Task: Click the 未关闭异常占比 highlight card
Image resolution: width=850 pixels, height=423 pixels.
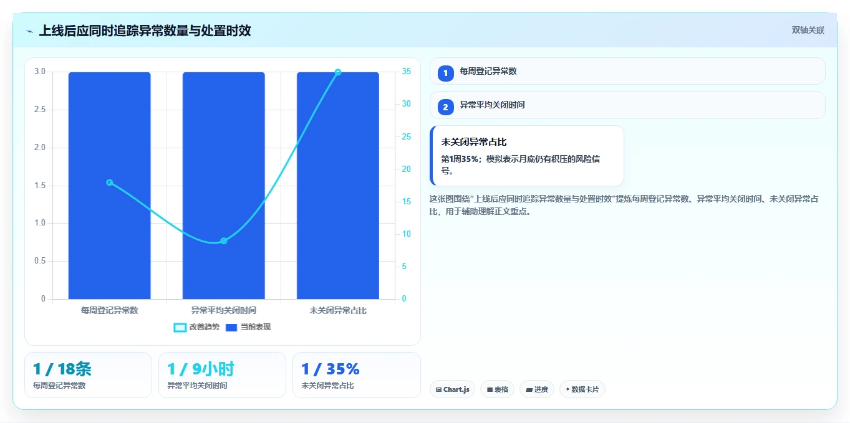Action: (x=527, y=156)
